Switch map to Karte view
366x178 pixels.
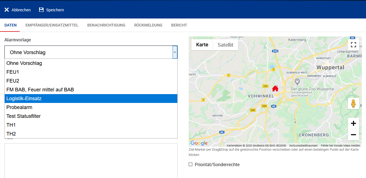[202, 45]
